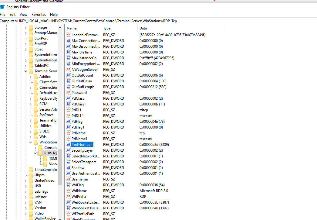Collapse the WinStations chevron

[x=30, y=142]
